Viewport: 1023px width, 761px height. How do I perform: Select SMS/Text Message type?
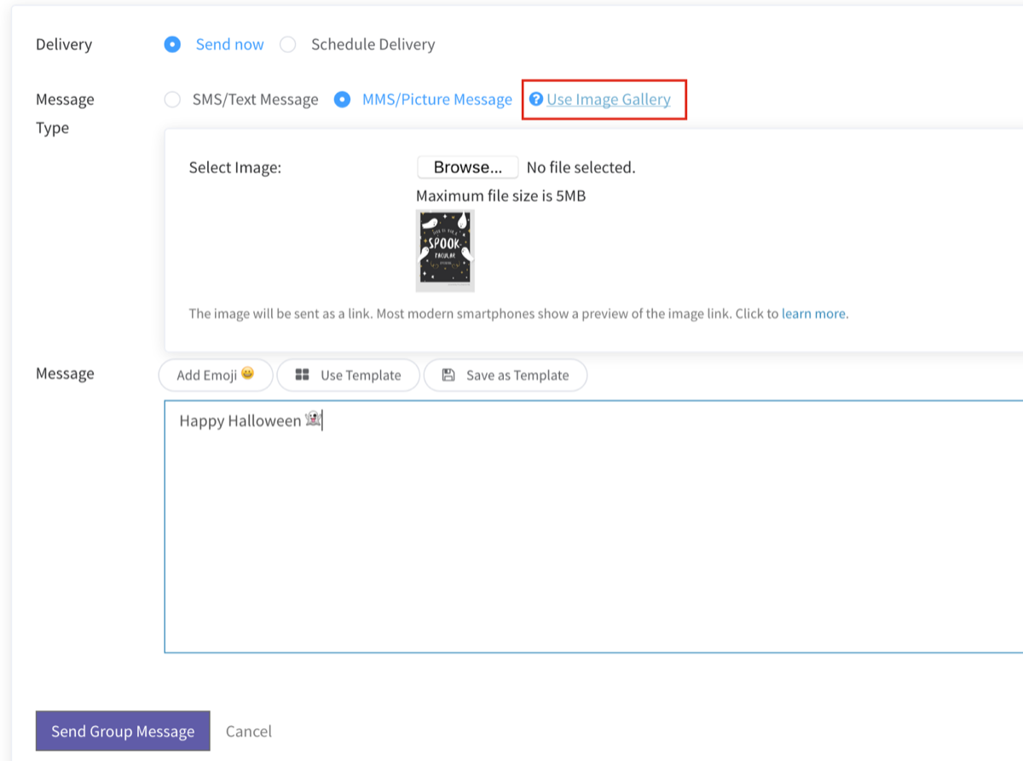(172, 100)
